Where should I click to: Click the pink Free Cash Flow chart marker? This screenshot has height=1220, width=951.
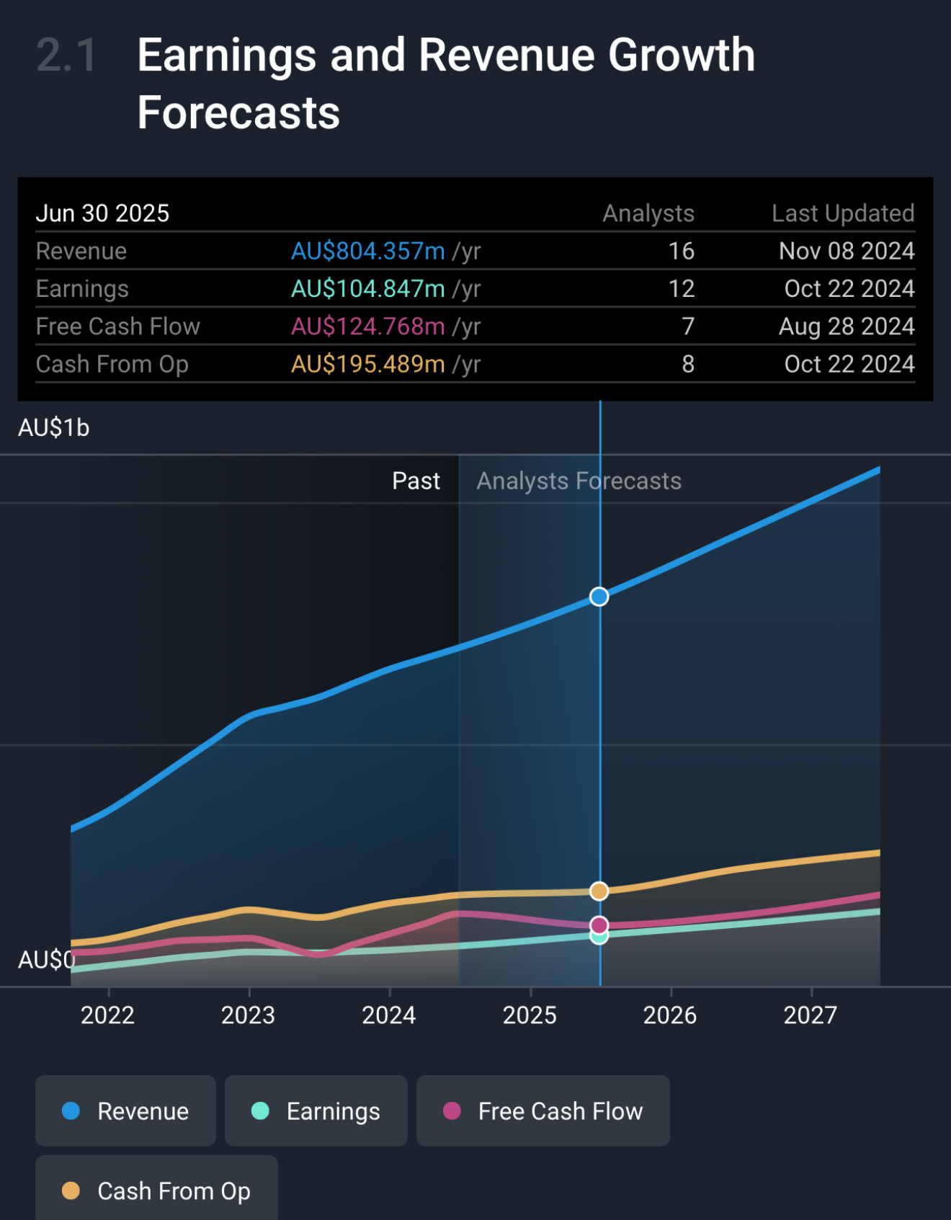pos(599,925)
